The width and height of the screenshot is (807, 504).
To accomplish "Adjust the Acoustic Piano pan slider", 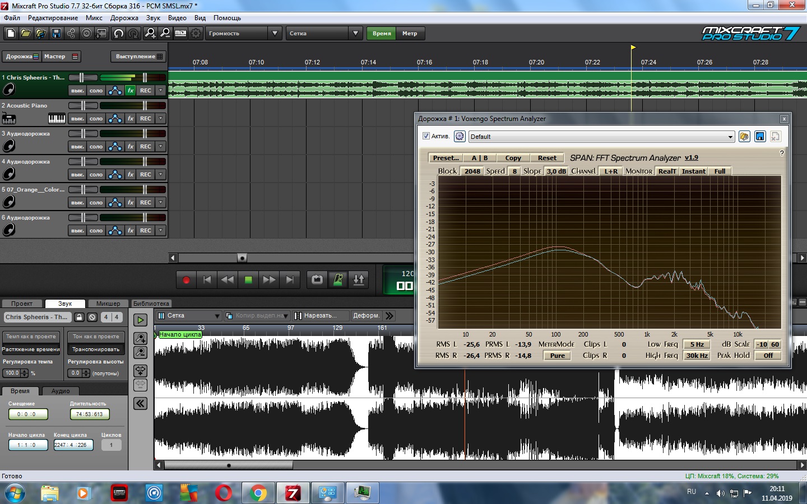I will point(82,105).
